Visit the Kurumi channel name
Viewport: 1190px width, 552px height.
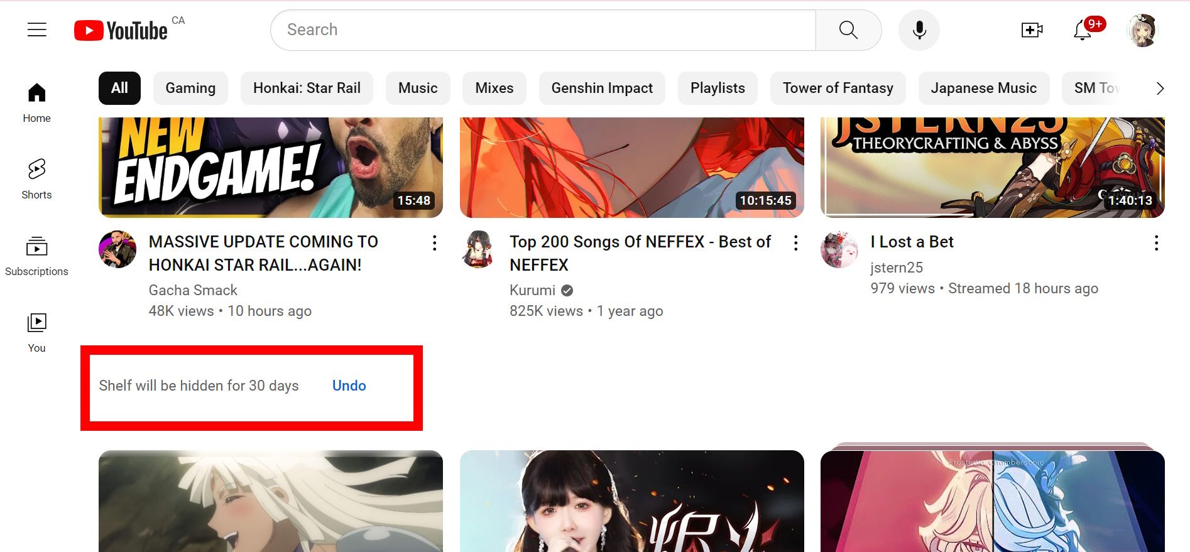(x=532, y=290)
